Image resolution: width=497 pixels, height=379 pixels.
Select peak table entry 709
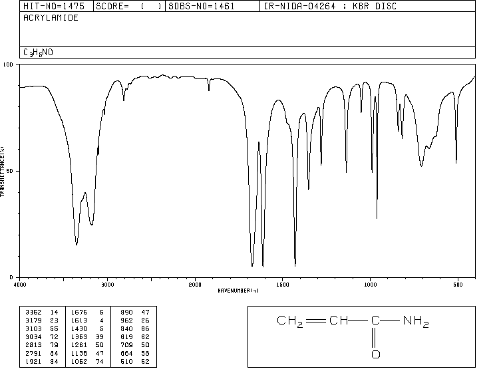pos(126,345)
